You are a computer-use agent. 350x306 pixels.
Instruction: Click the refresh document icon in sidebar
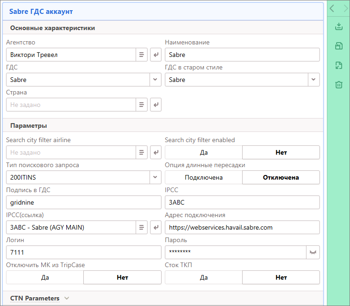click(338, 65)
